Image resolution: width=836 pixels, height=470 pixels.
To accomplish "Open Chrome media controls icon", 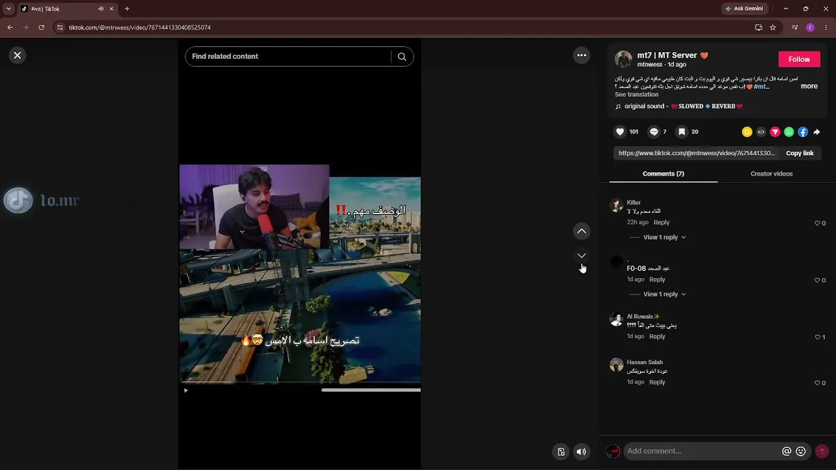I will point(794,27).
